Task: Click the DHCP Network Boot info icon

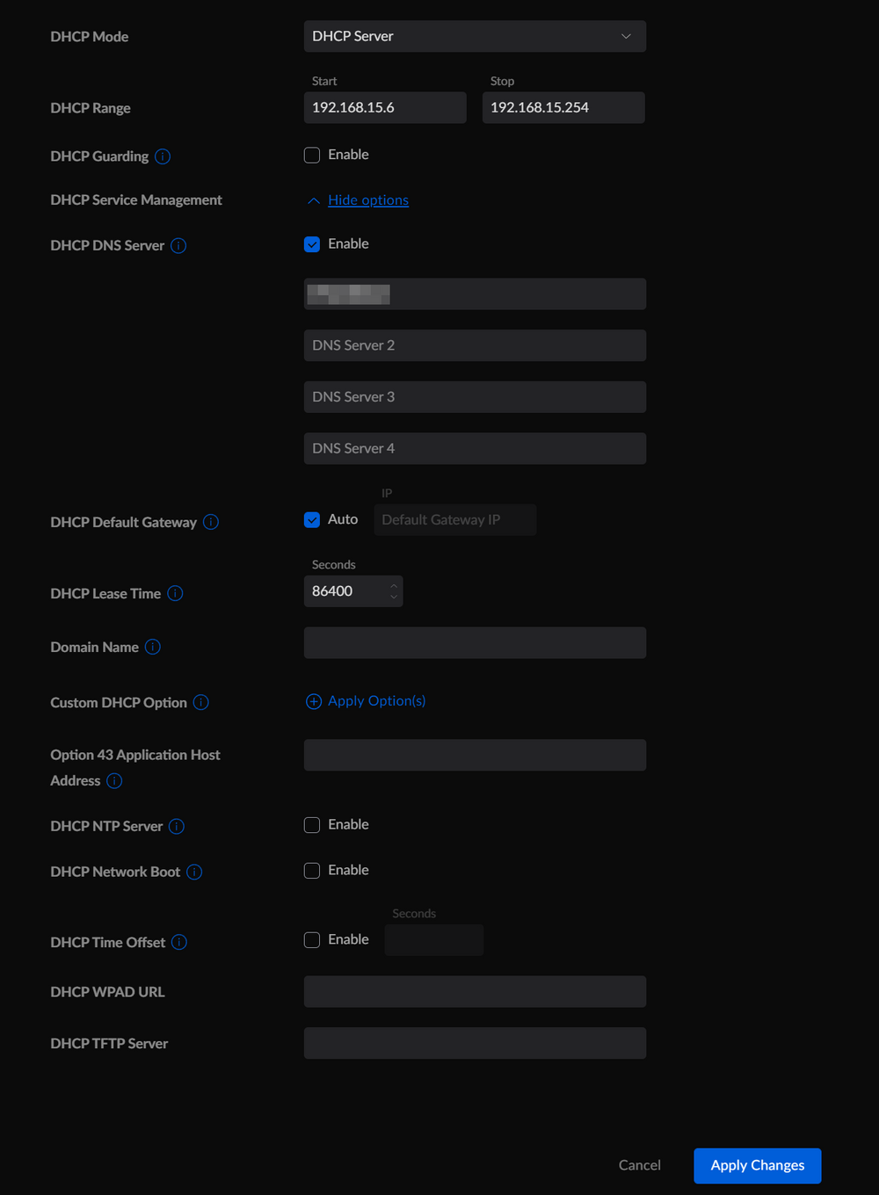Action: tap(195, 872)
